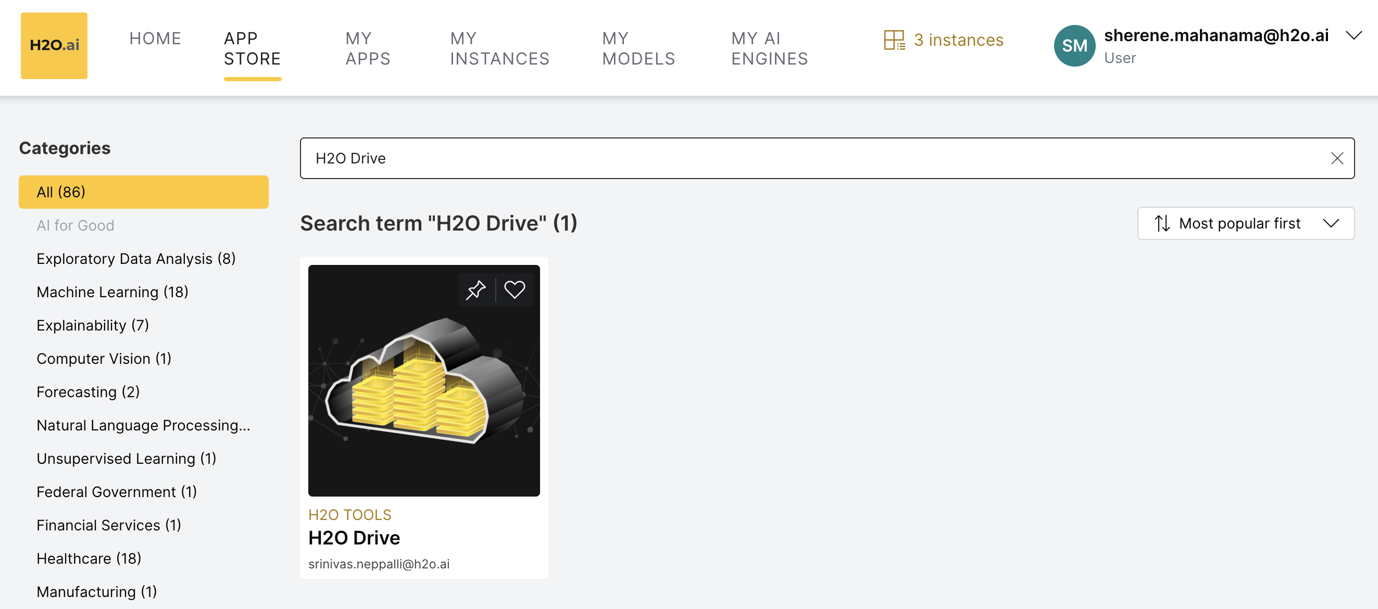1378x609 pixels.
Task: Filter by Healthcare category
Action: pyautogui.click(x=89, y=558)
